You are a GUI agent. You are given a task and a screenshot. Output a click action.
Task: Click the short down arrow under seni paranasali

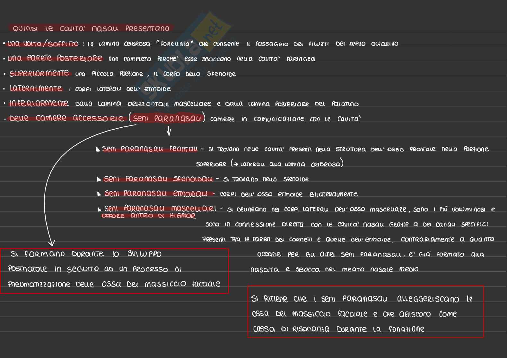[x=169, y=131]
